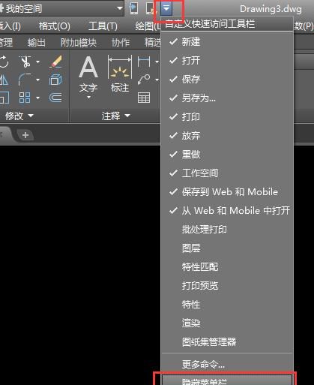Viewport: 314px width, 385px height.
Task: Select the Fillet tool icon
Action: [x=25, y=80]
